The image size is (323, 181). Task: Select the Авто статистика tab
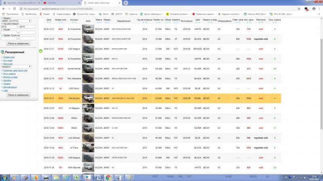[x=102, y=3]
